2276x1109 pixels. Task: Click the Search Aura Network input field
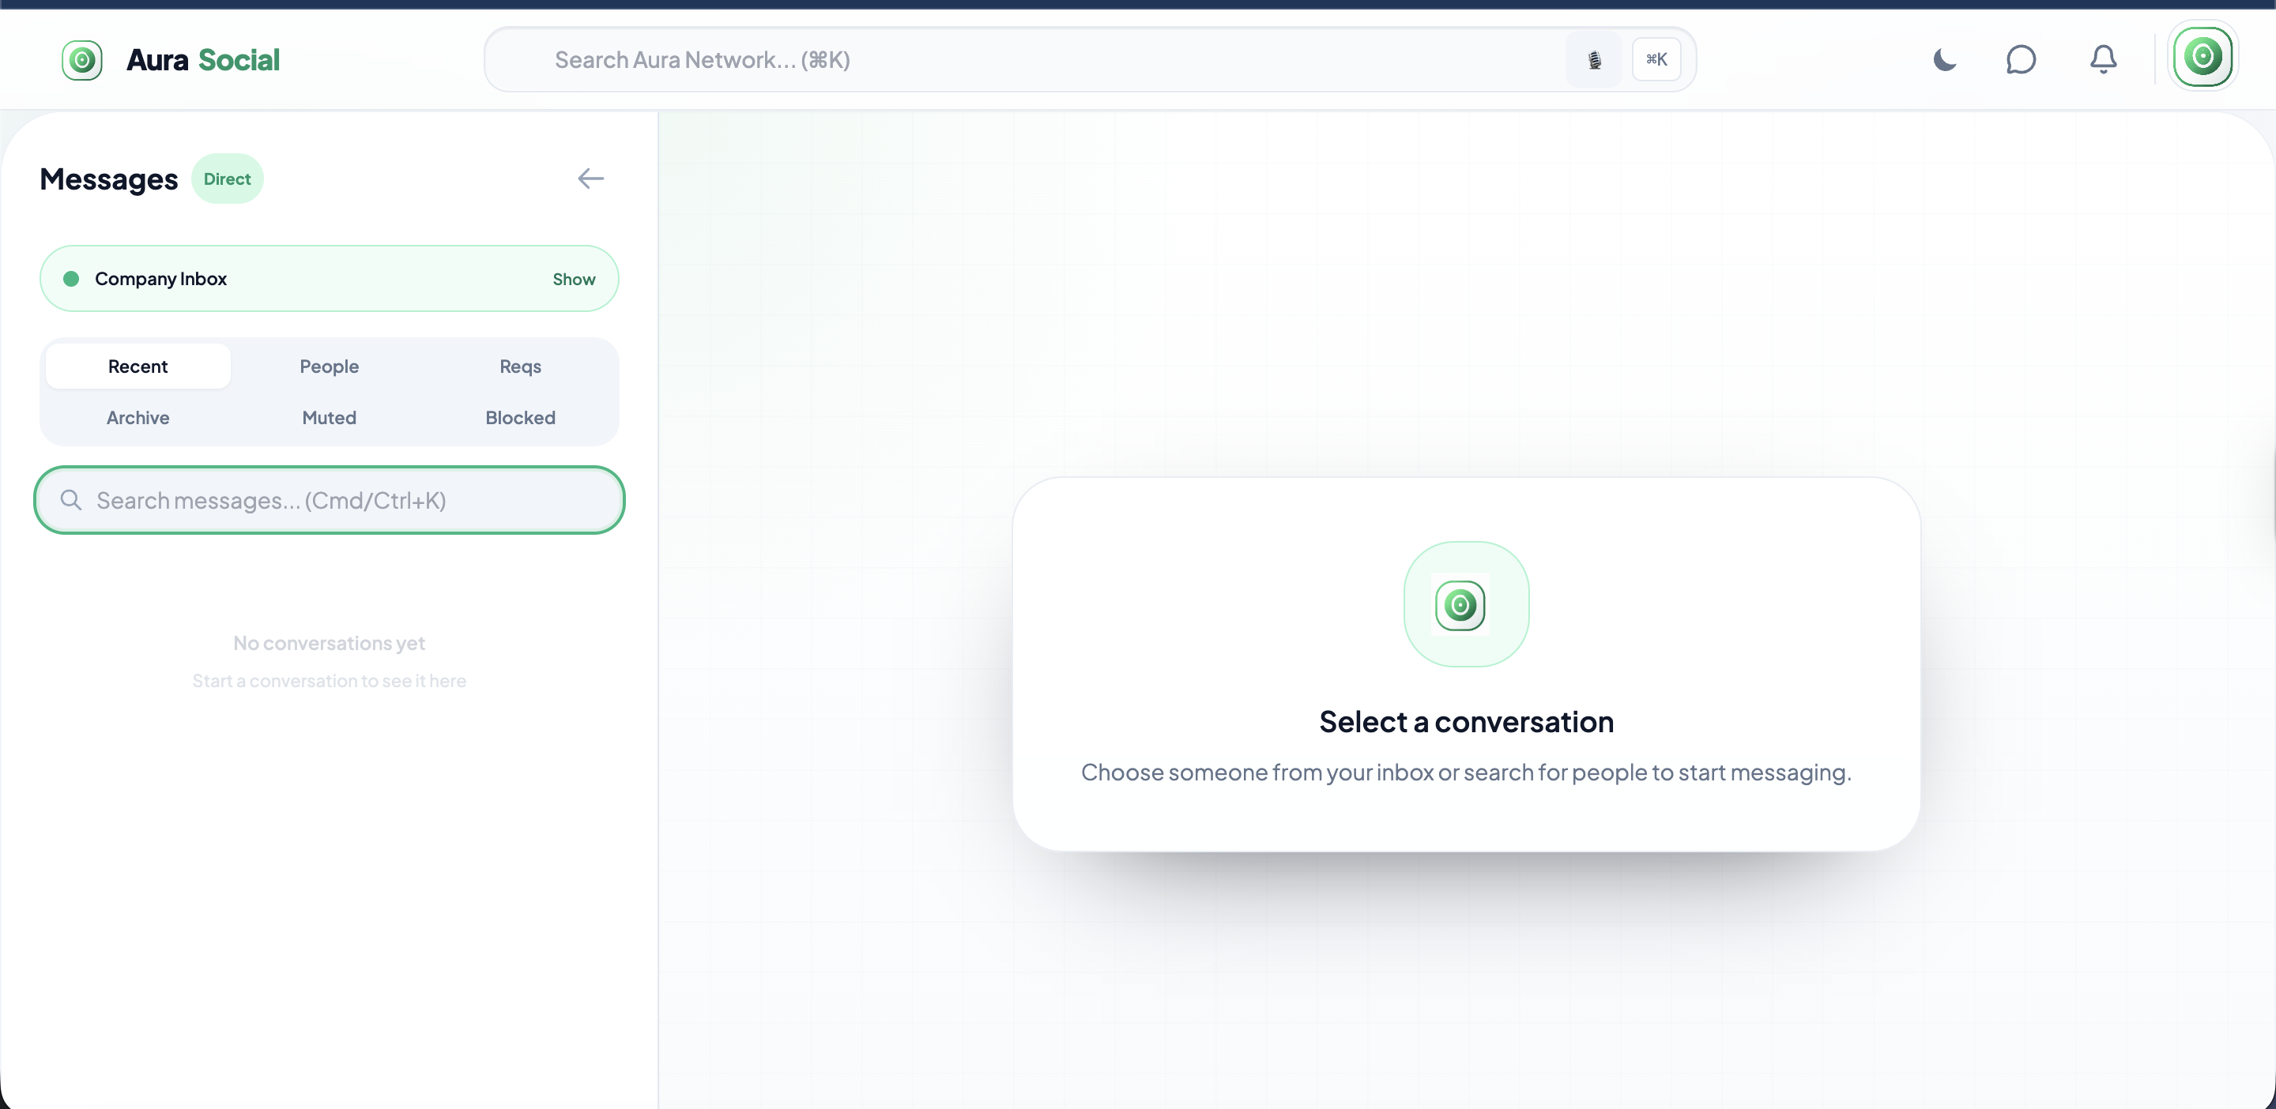[972, 59]
